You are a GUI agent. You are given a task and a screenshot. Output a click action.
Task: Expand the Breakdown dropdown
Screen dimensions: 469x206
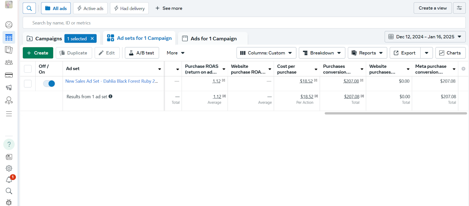322,53
